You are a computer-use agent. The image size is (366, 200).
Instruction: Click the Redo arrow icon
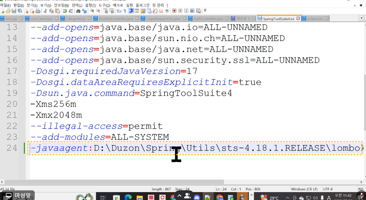click(71, 11)
